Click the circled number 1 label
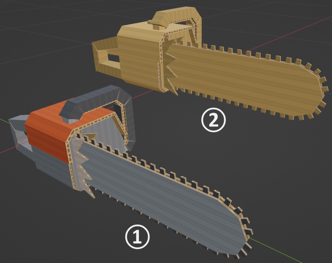 [137, 237]
